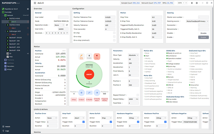Click the Clear Faults wand icon
The width and height of the screenshot is (214, 134).
click(81, 56)
